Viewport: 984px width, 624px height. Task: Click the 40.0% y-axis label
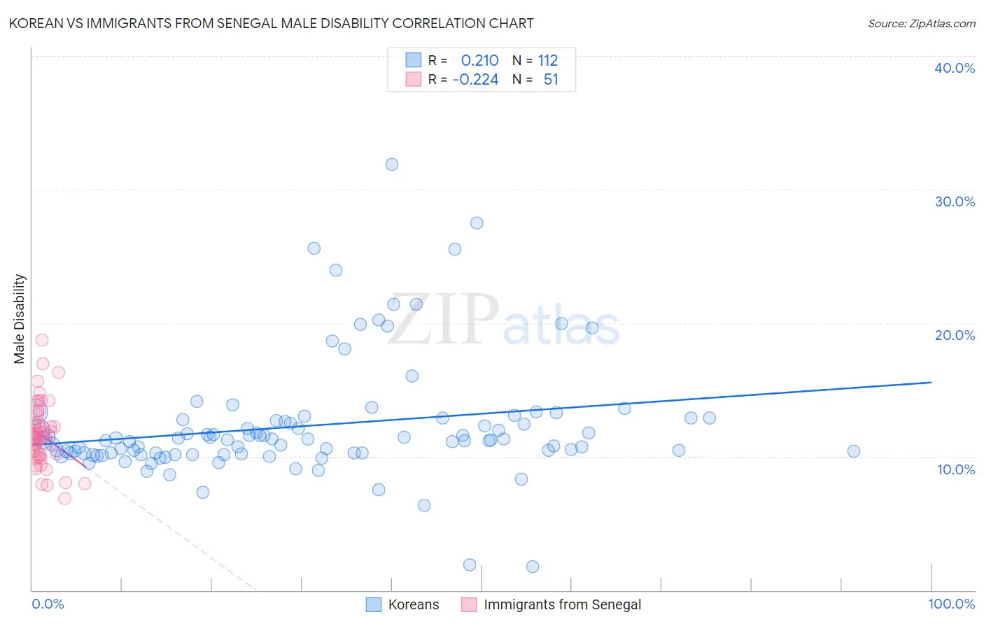click(x=955, y=68)
